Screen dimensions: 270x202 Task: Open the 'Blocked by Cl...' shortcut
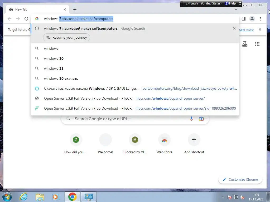tap(135, 144)
